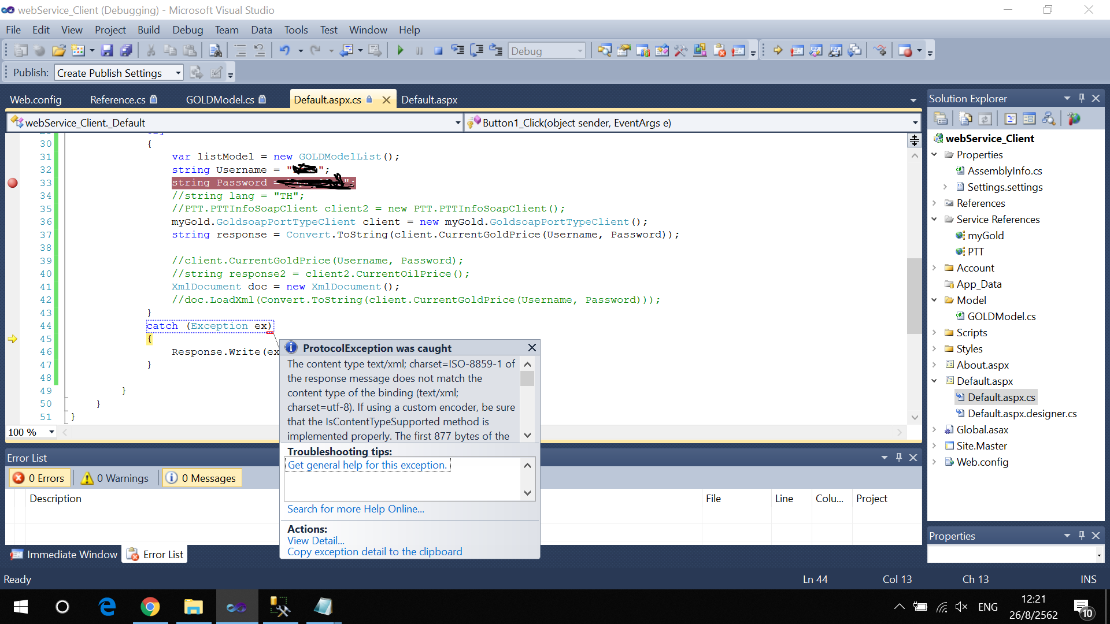The width and height of the screenshot is (1110, 624).
Task: Collapse the Default.aspx node
Action: [x=934, y=381]
